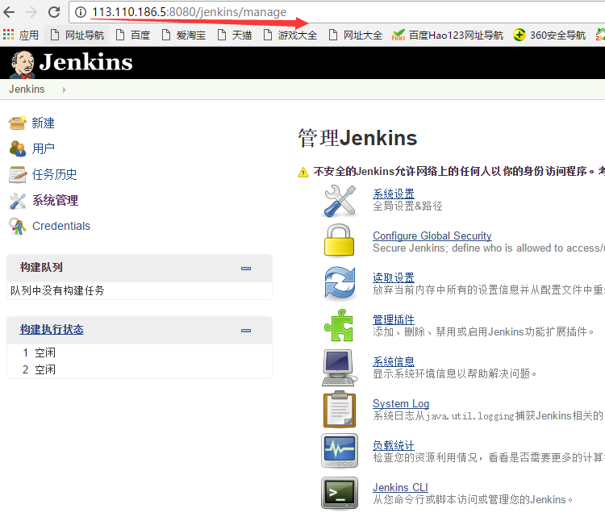This screenshot has height=517, width=605.
Task: Open the 网址导航 bookmark
Action: (77, 35)
